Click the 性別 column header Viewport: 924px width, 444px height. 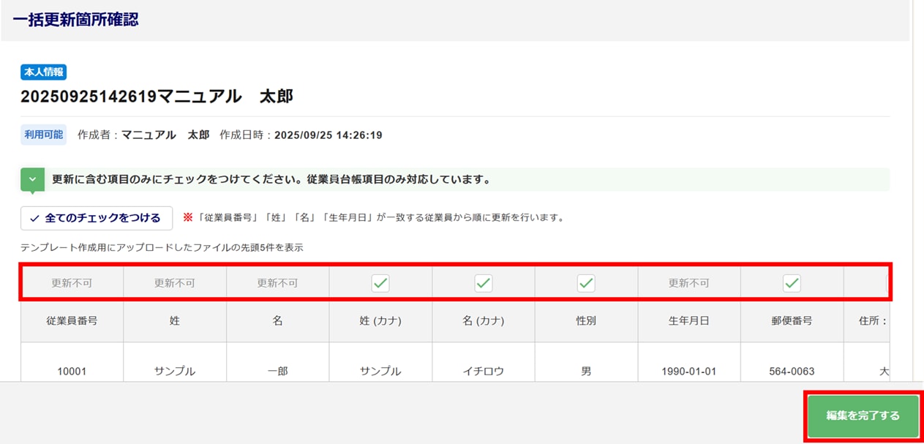point(586,321)
